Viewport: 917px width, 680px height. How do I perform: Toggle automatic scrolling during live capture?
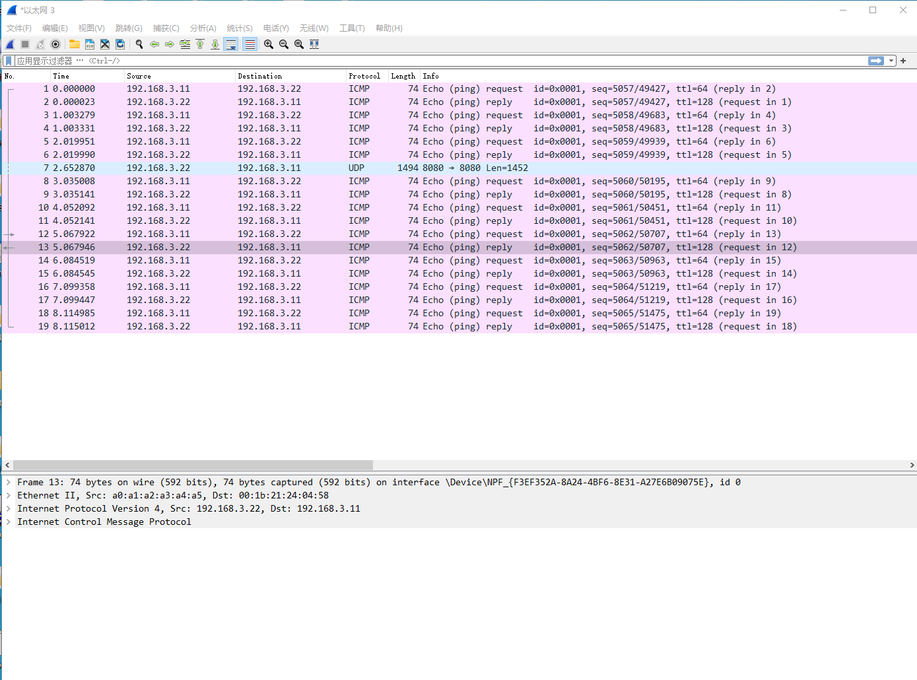coord(230,44)
